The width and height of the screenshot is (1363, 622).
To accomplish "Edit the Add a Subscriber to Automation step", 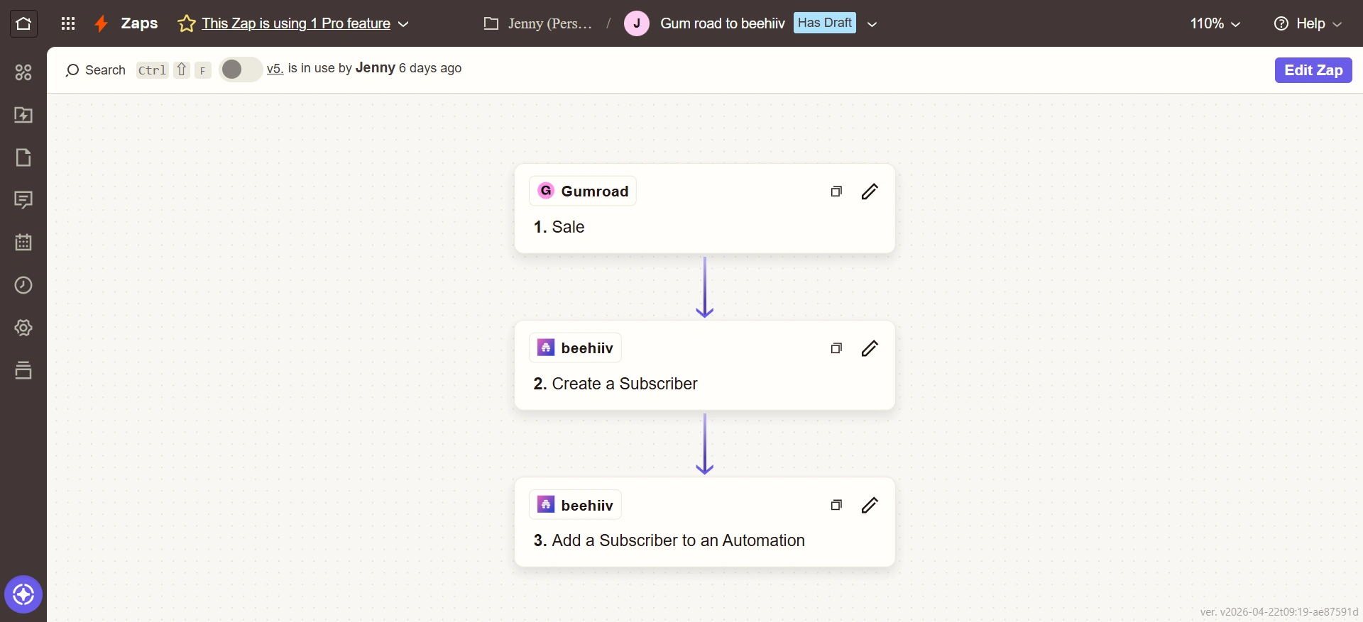I will click(x=870, y=505).
